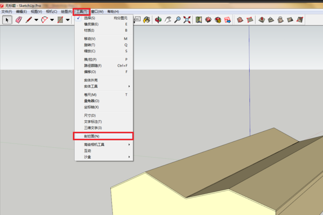The width and height of the screenshot is (323, 215).
Task: Click the 工具(T) menu
Action: point(82,11)
